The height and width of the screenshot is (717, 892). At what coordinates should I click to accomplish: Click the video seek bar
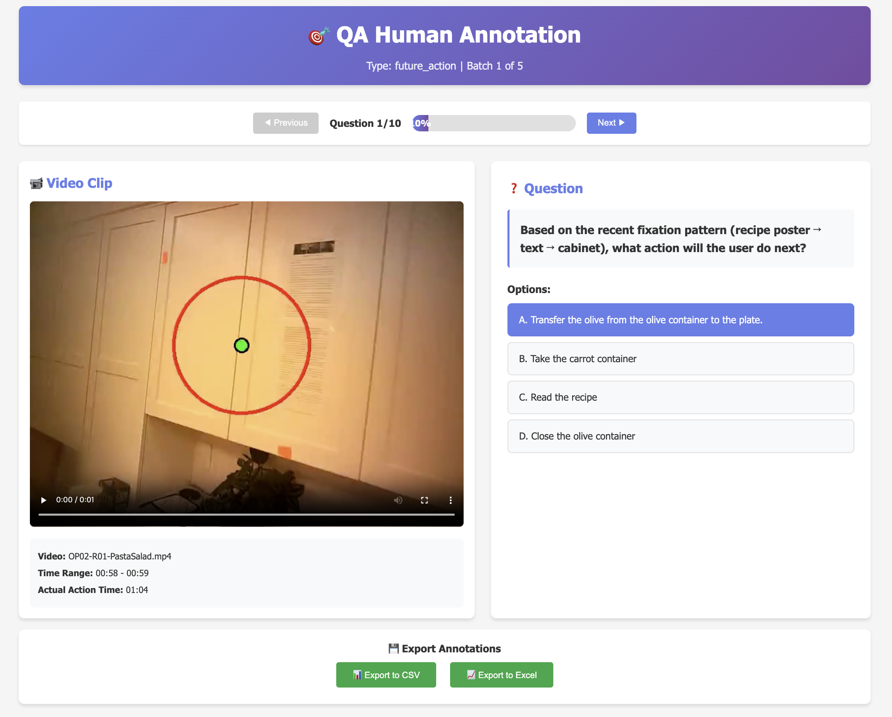(x=247, y=514)
